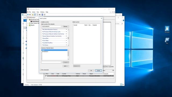This screenshot has width=172, height=97.
Task: Select Print Queue in the counter list
Action: 45,45
